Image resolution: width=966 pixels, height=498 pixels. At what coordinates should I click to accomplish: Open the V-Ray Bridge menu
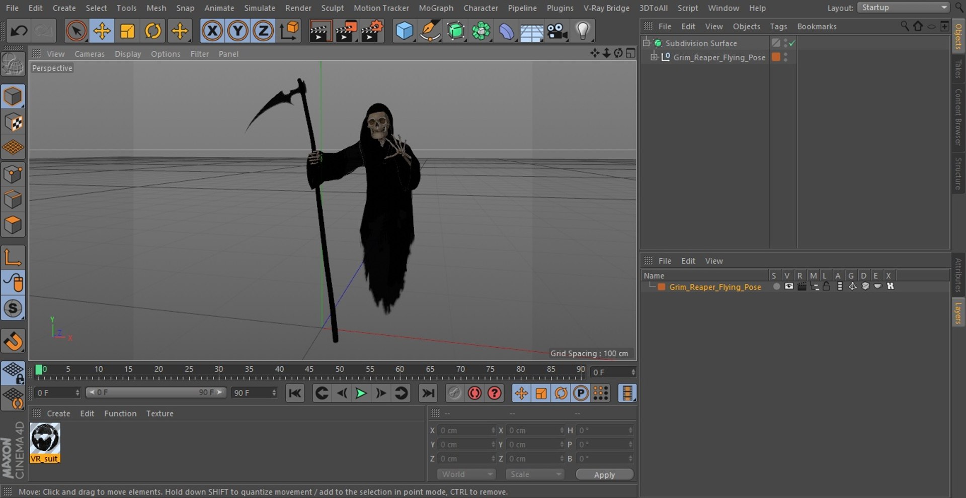coord(606,8)
